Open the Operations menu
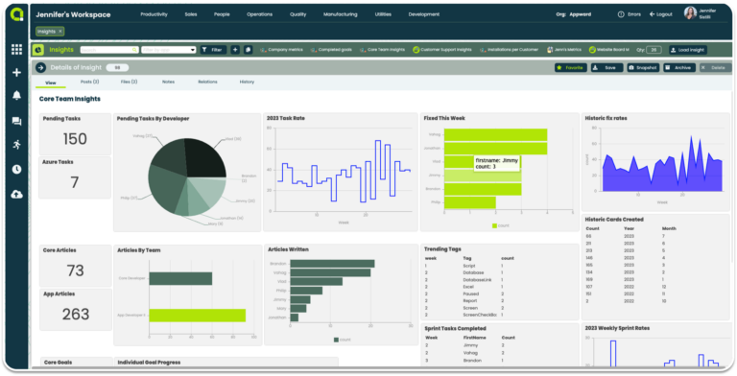Screen dimensions: 737x376 coord(259,14)
